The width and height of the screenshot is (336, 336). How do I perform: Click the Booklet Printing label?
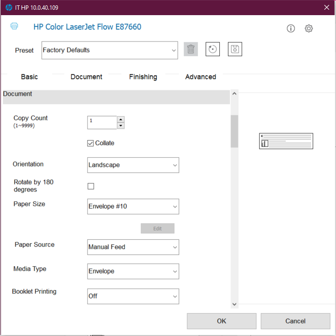click(34, 292)
